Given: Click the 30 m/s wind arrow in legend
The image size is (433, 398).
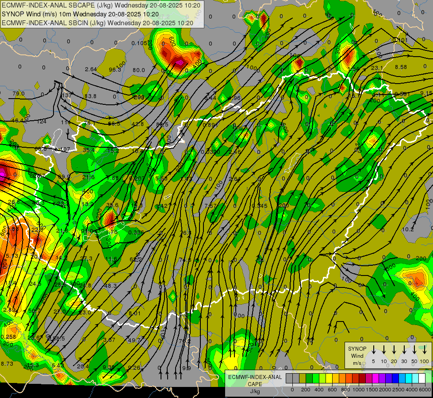Looking at the screenshot, I should [404, 350].
